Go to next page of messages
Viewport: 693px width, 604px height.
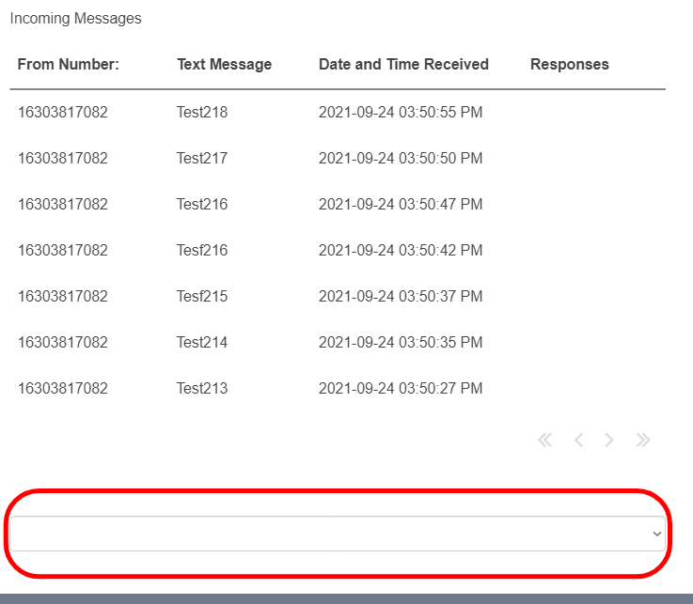(609, 441)
